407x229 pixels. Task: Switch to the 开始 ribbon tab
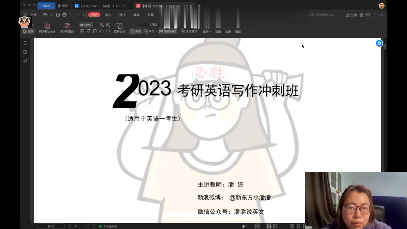[x=94, y=15]
